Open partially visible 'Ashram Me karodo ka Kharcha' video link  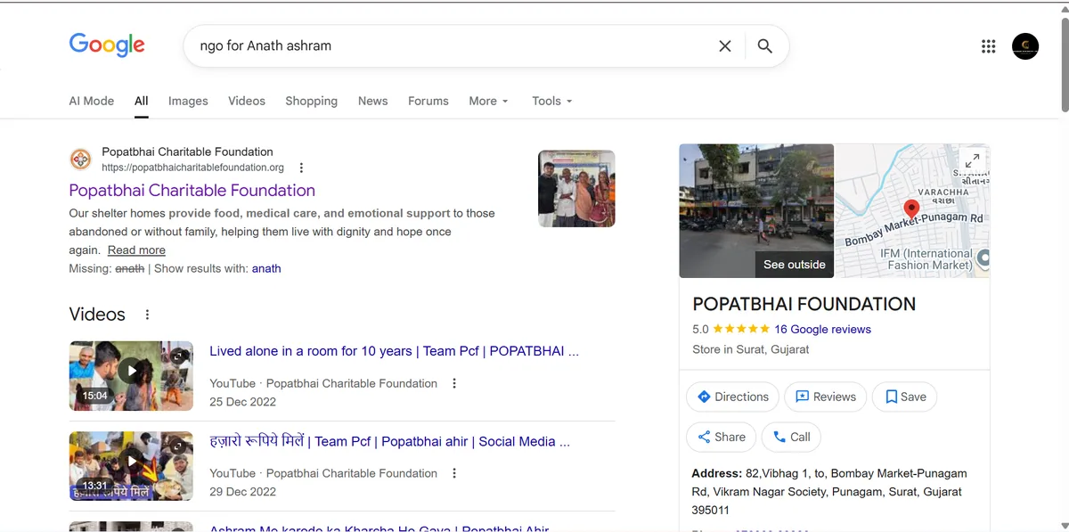(379, 528)
